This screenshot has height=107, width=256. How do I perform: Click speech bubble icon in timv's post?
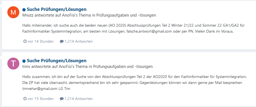click(x=61, y=99)
